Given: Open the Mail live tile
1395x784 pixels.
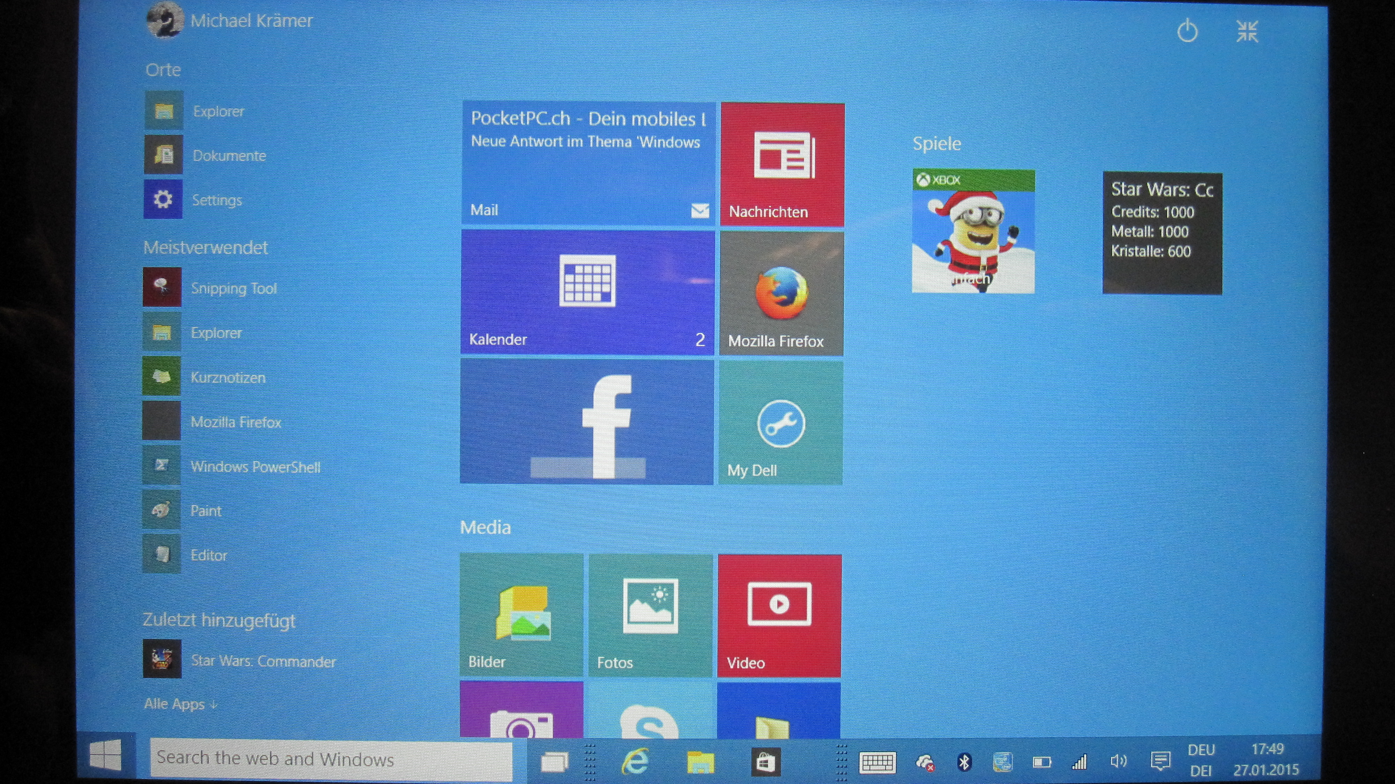Looking at the screenshot, I should point(589,163).
